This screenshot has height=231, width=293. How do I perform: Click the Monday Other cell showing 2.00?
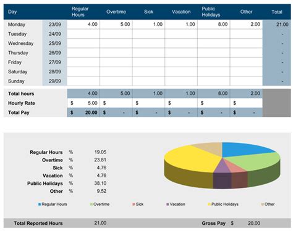tap(246, 24)
